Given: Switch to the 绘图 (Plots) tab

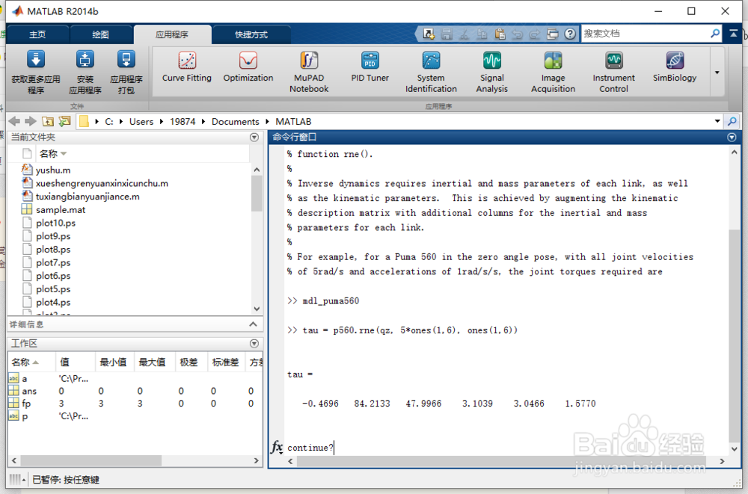Looking at the screenshot, I should point(101,34).
